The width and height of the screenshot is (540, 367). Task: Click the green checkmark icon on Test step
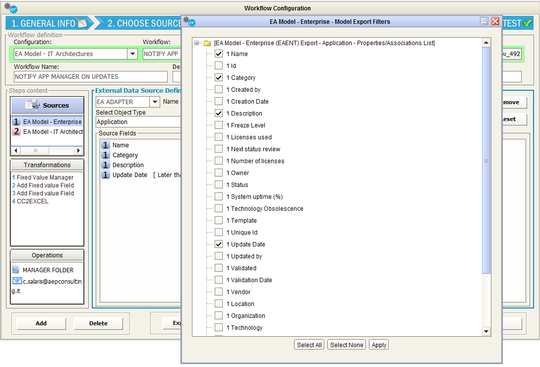(527, 23)
